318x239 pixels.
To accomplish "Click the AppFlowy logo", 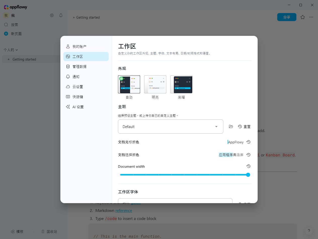I will click(x=15, y=7).
